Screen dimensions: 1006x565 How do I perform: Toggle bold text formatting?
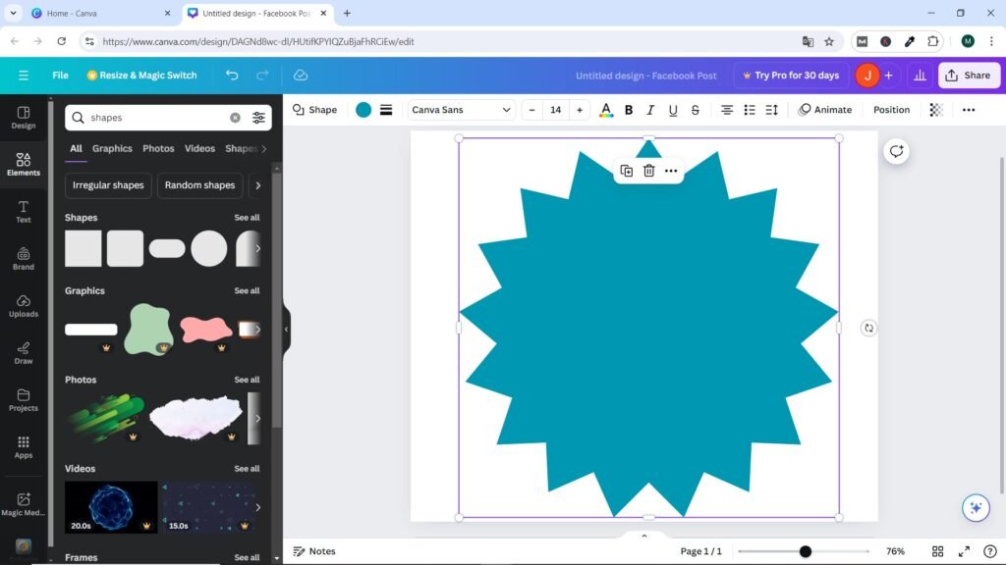[x=629, y=110]
